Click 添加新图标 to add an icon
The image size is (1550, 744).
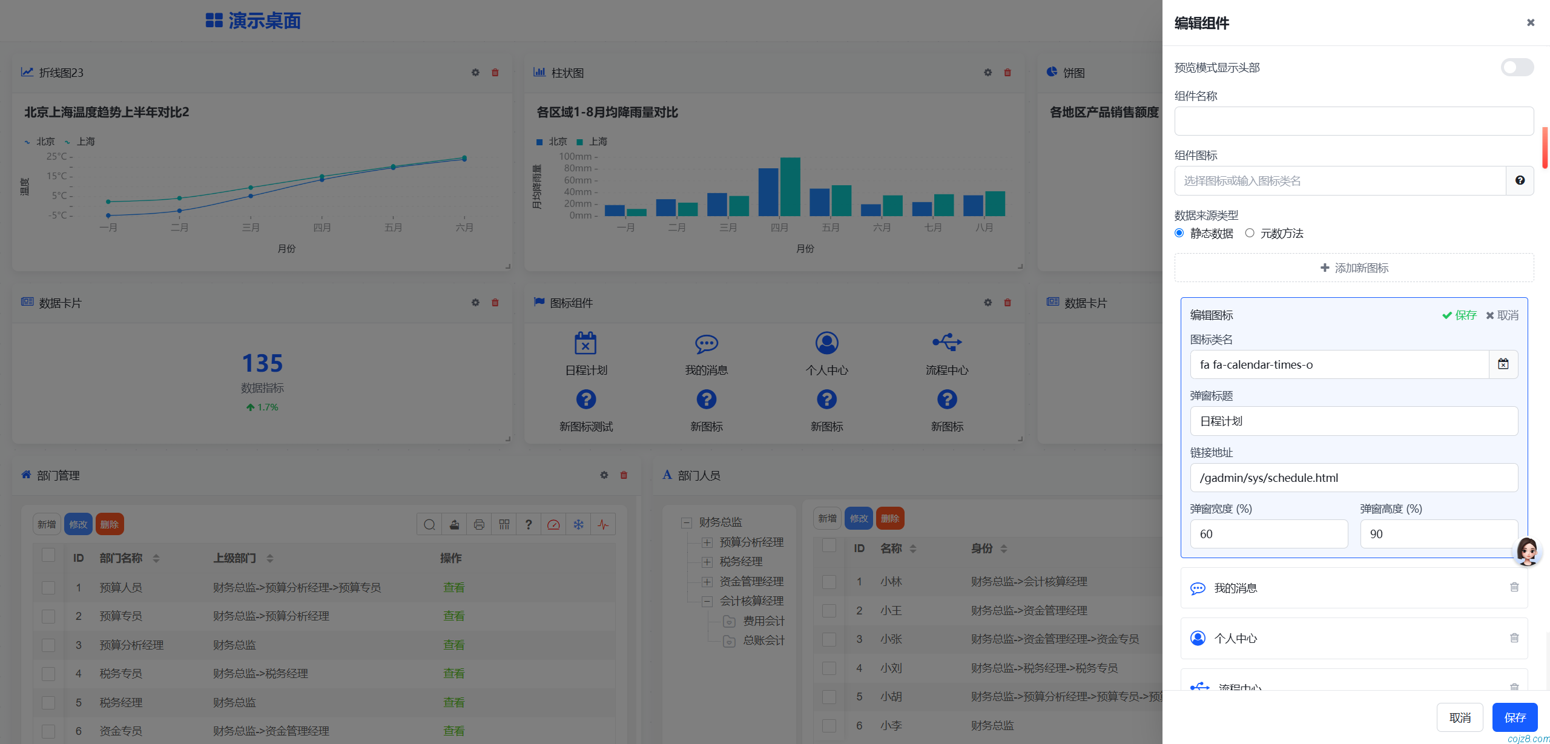pos(1354,268)
